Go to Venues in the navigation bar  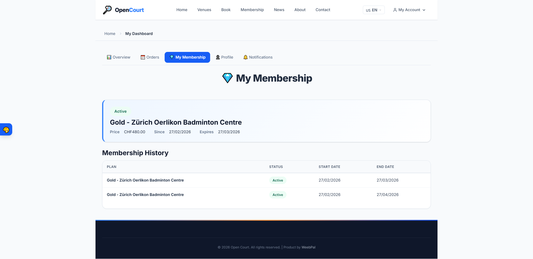click(204, 10)
